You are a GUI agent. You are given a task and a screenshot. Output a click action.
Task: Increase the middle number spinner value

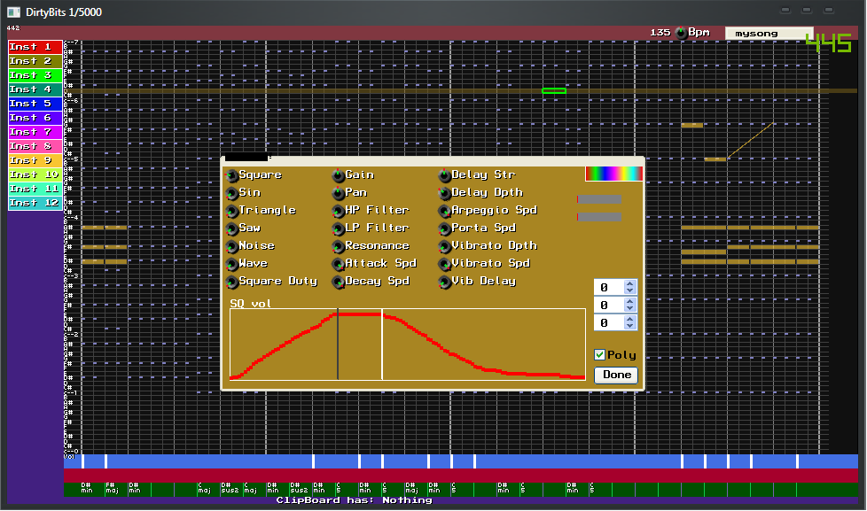click(629, 301)
